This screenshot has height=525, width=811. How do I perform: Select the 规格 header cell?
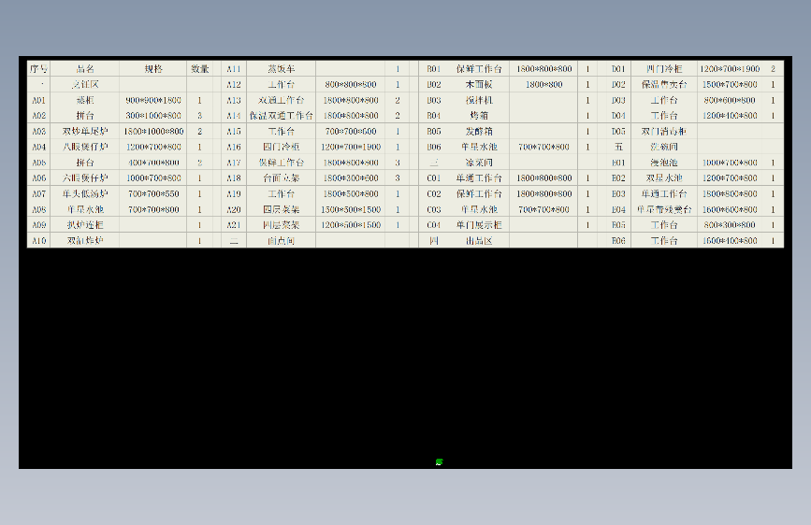tap(153, 69)
